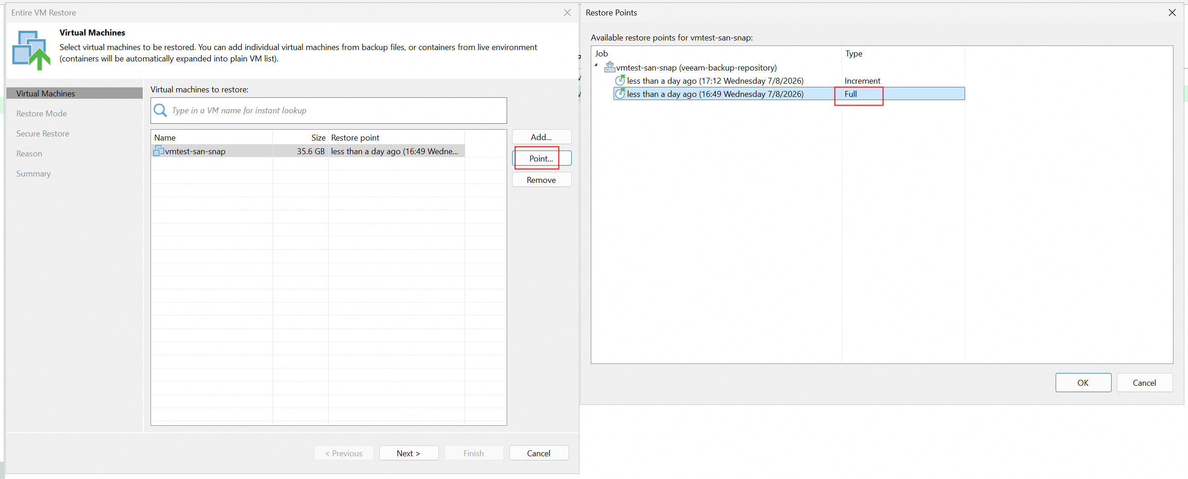Select the vmtest-san-snap row name
This screenshot has height=479, width=1188.
click(x=195, y=151)
